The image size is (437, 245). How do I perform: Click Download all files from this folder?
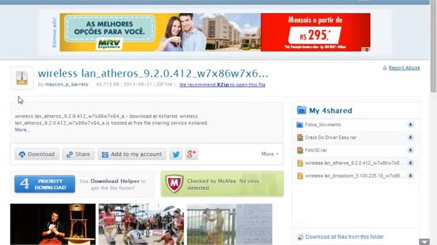[344, 237]
